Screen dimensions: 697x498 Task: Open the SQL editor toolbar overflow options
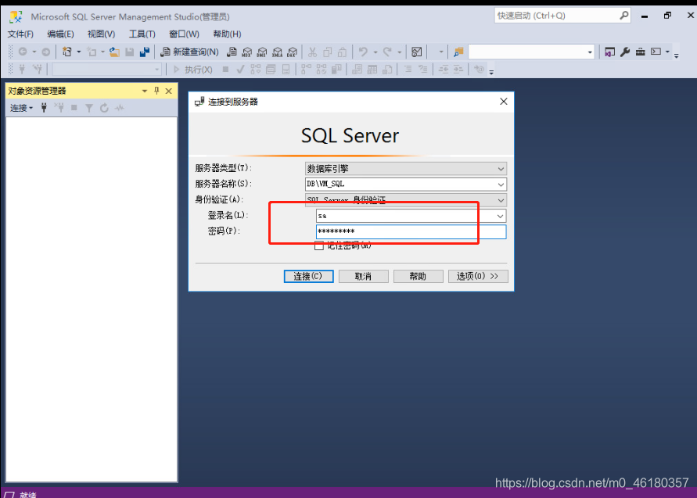coord(491,72)
